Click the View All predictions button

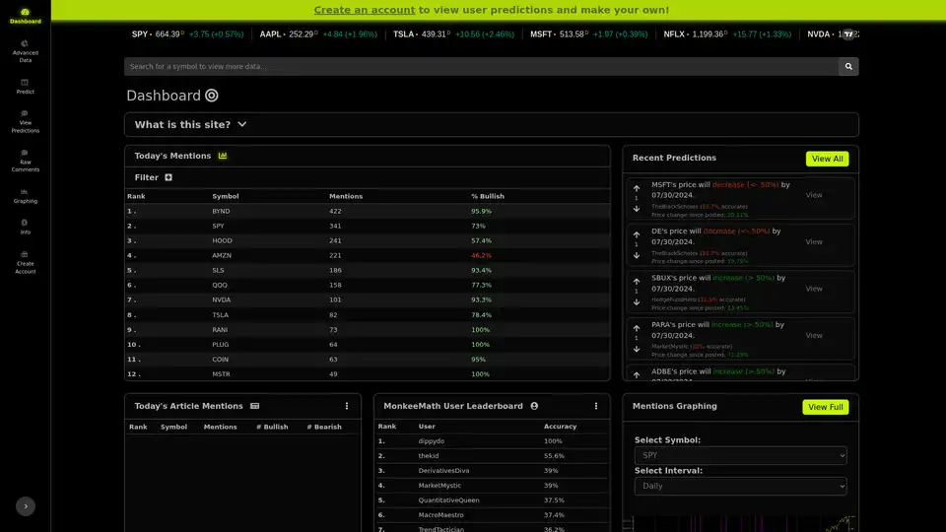pyautogui.click(x=826, y=159)
